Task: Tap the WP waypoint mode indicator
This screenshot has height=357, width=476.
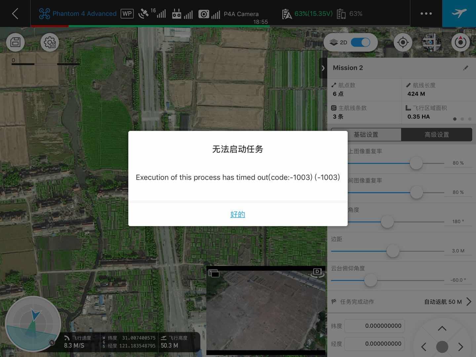Action: [127, 14]
